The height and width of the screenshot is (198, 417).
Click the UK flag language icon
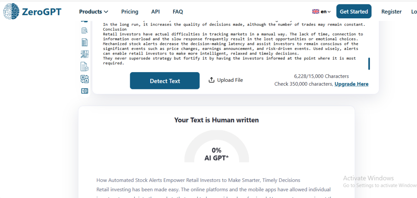point(316,11)
